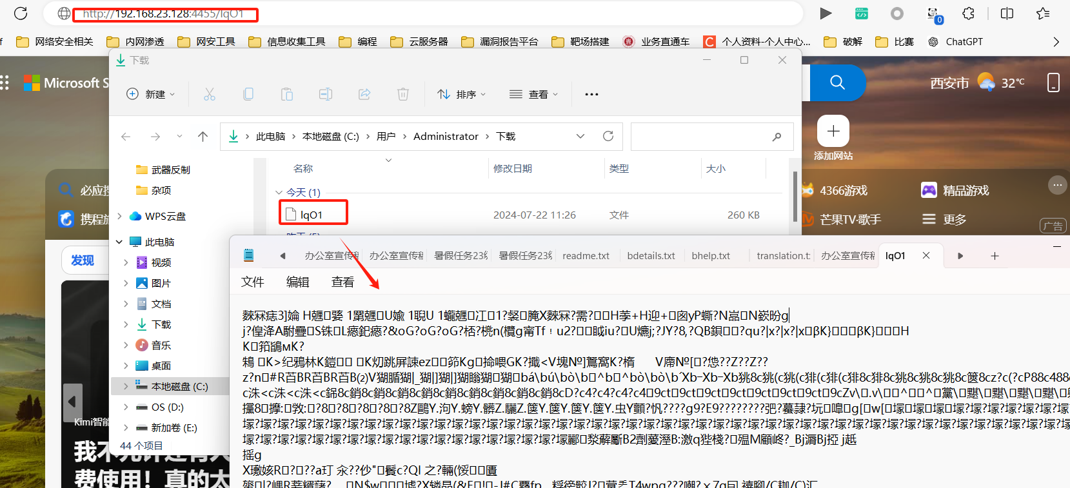Click the Explorer refresh icon
1070x488 pixels.
(x=608, y=136)
